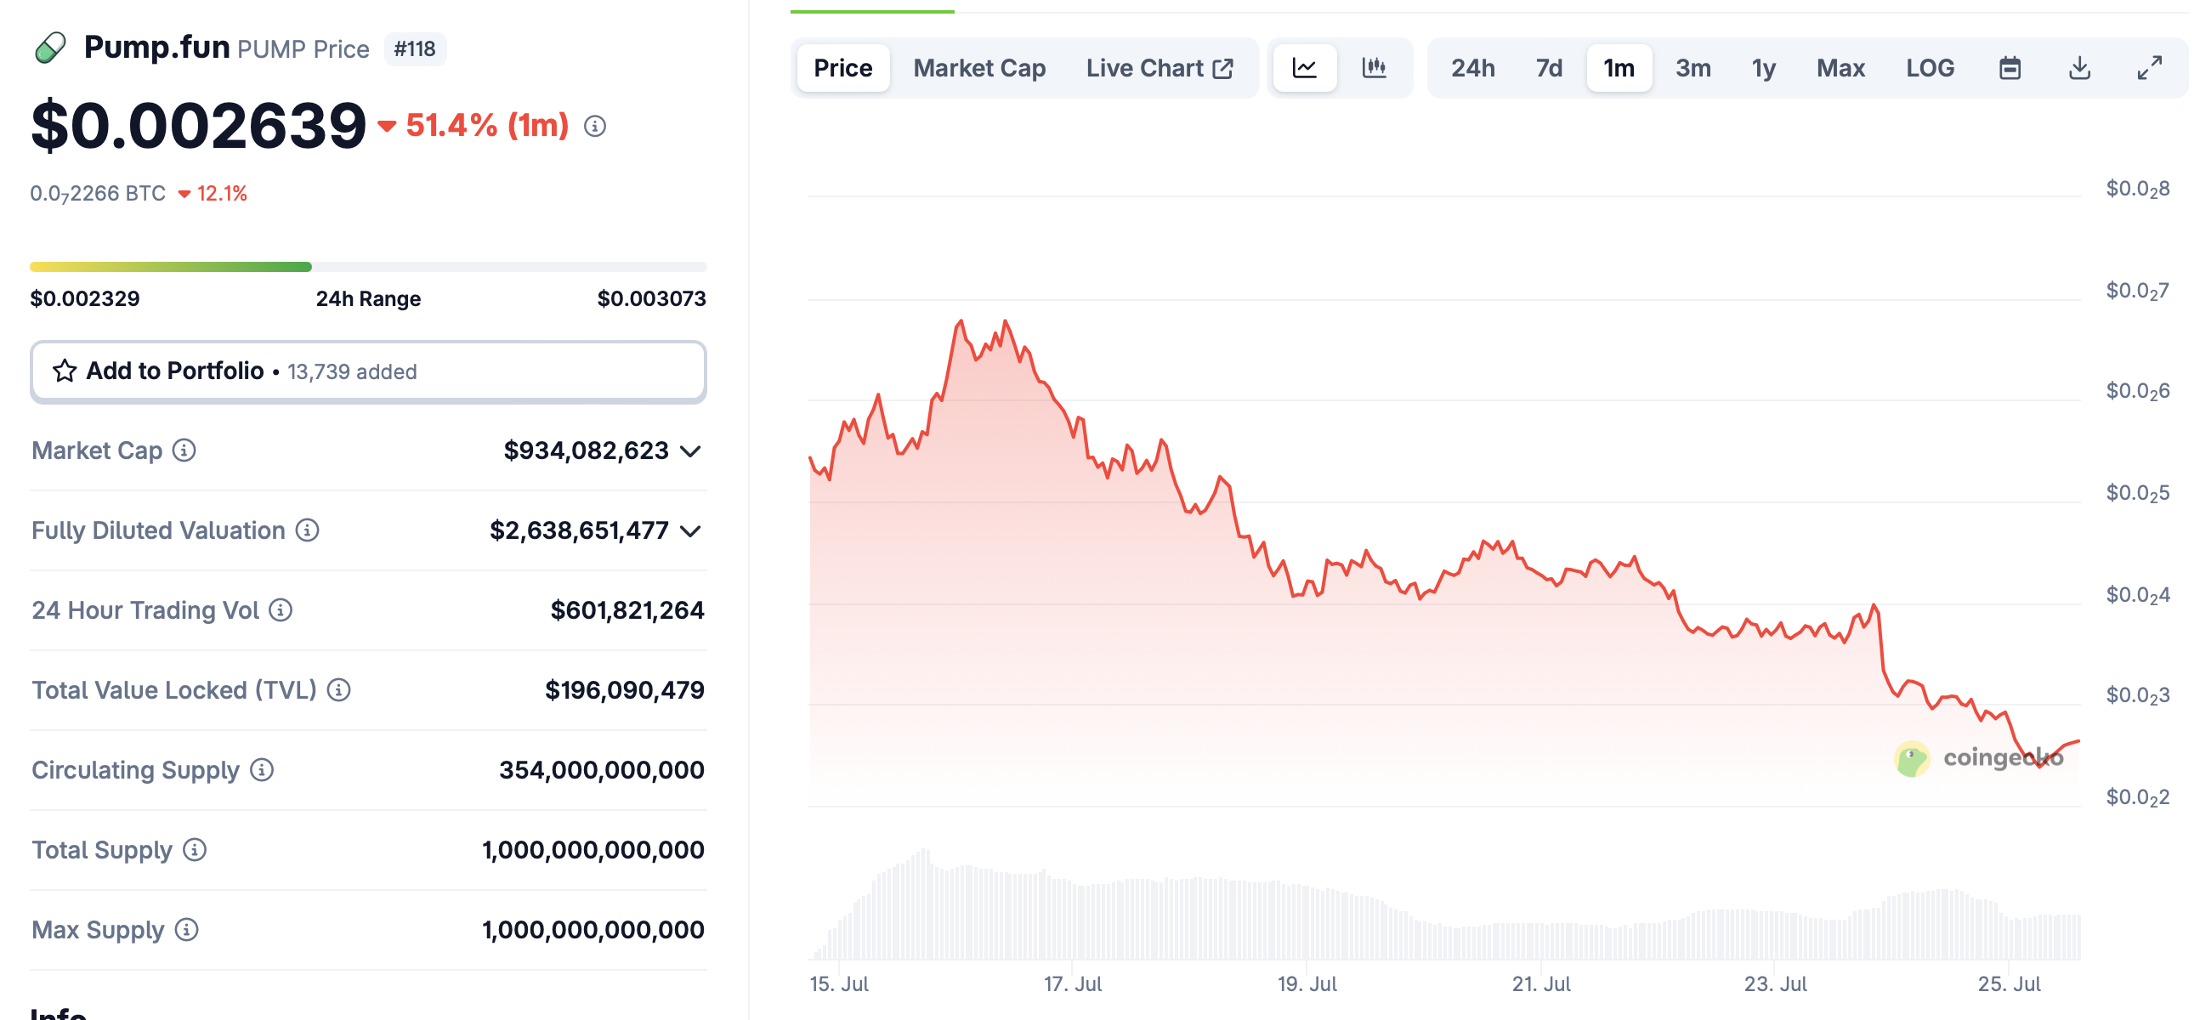Click the $601,821,264 trading volume value

(627, 610)
